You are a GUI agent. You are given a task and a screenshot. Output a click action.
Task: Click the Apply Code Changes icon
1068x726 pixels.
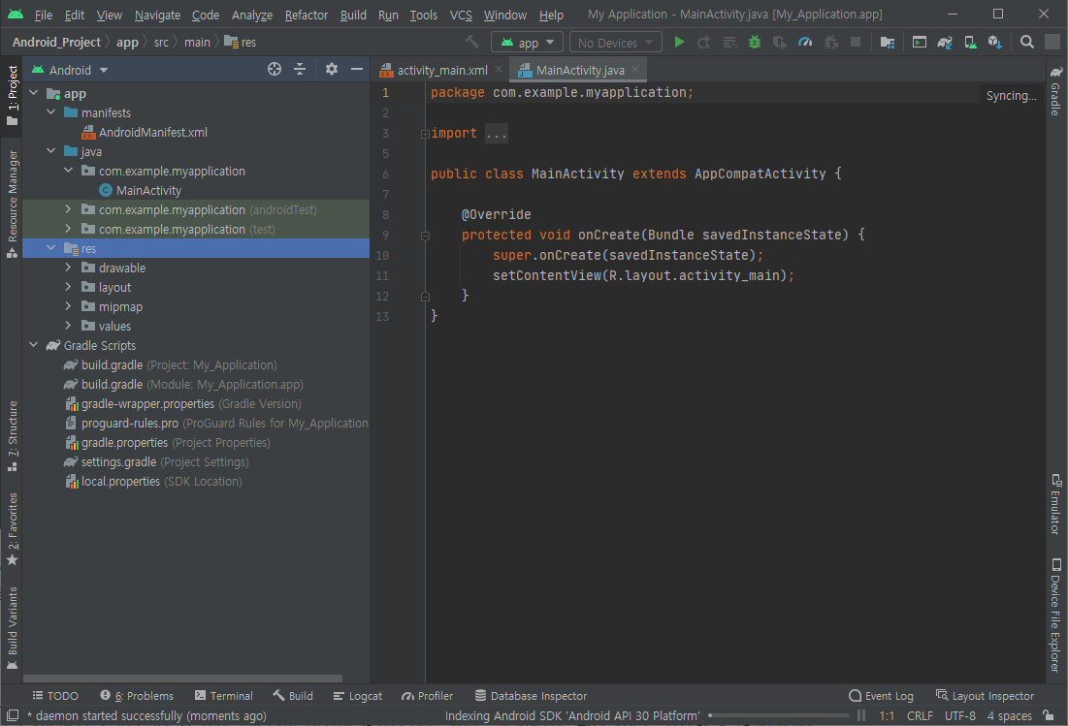[x=729, y=43]
